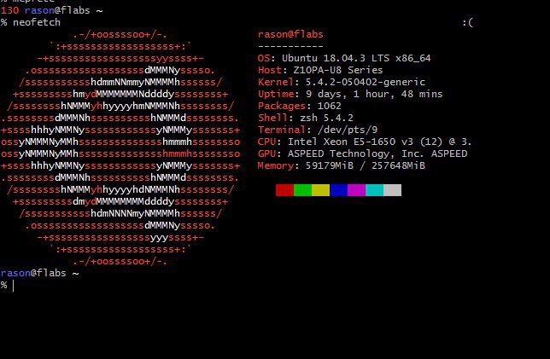
Task: Click the OS label in the system info
Action: click(264, 58)
